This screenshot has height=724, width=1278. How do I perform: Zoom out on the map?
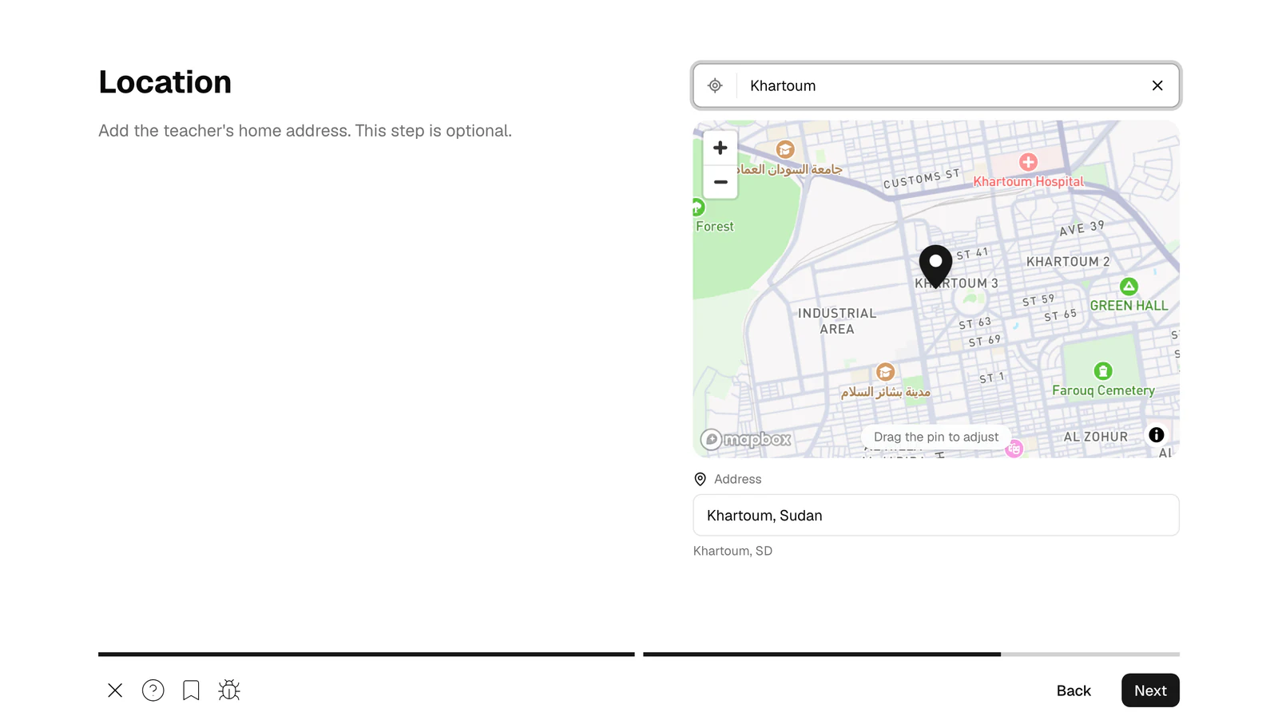tap(720, 182)
